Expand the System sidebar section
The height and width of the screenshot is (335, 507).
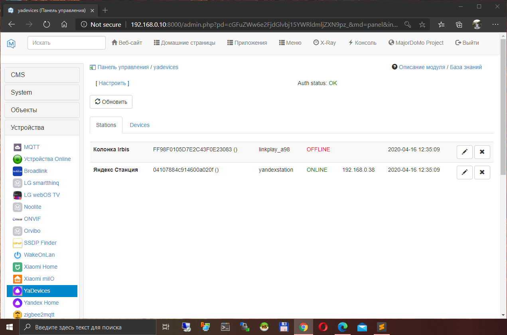coord(42,92)
